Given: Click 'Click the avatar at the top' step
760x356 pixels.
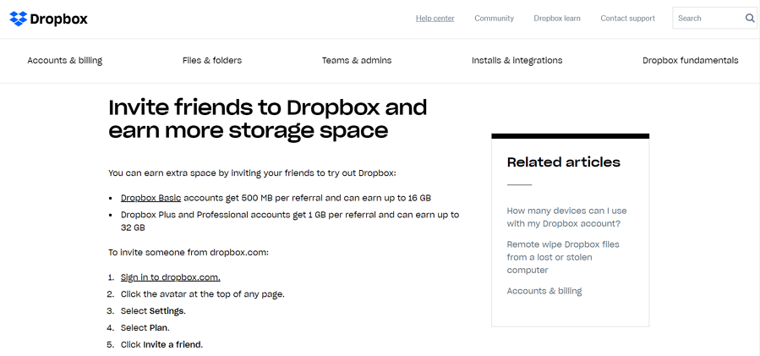Looking at the screenshot, I should click(203, 294).
